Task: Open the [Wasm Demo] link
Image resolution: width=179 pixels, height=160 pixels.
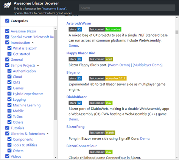Action: pos(119,65)
